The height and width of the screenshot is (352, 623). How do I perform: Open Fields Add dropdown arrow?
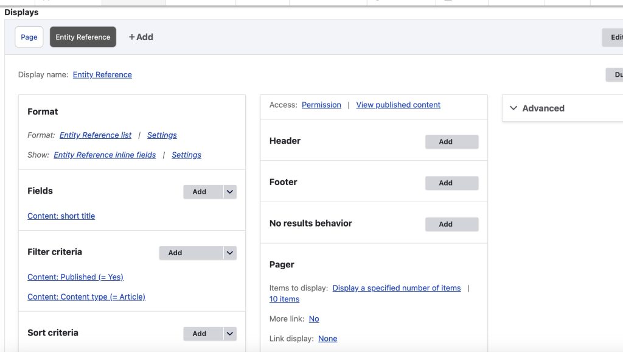[229, 192]
